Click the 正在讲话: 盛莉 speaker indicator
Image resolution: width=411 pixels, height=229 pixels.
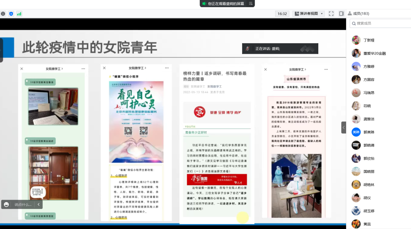pos(268,49)
